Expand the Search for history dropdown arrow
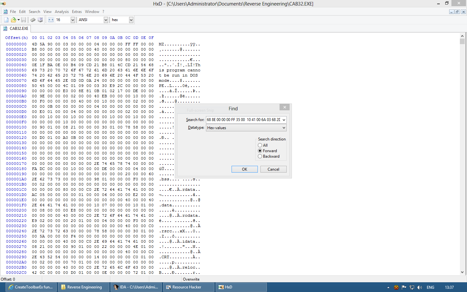467x292 pixels. click(284, 120)
